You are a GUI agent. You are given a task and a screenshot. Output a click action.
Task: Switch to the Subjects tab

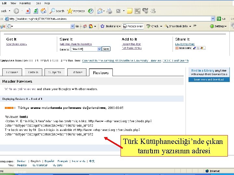(55, 72)
